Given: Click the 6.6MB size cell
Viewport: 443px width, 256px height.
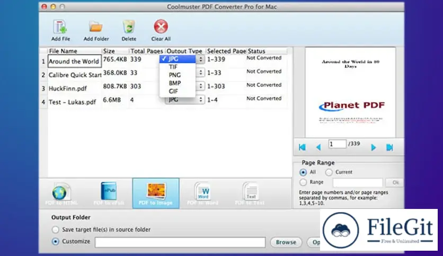Looking at the screenshot, I should pos(112,100).
